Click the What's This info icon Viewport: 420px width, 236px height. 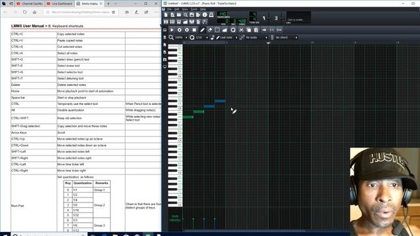pos(205,15)
